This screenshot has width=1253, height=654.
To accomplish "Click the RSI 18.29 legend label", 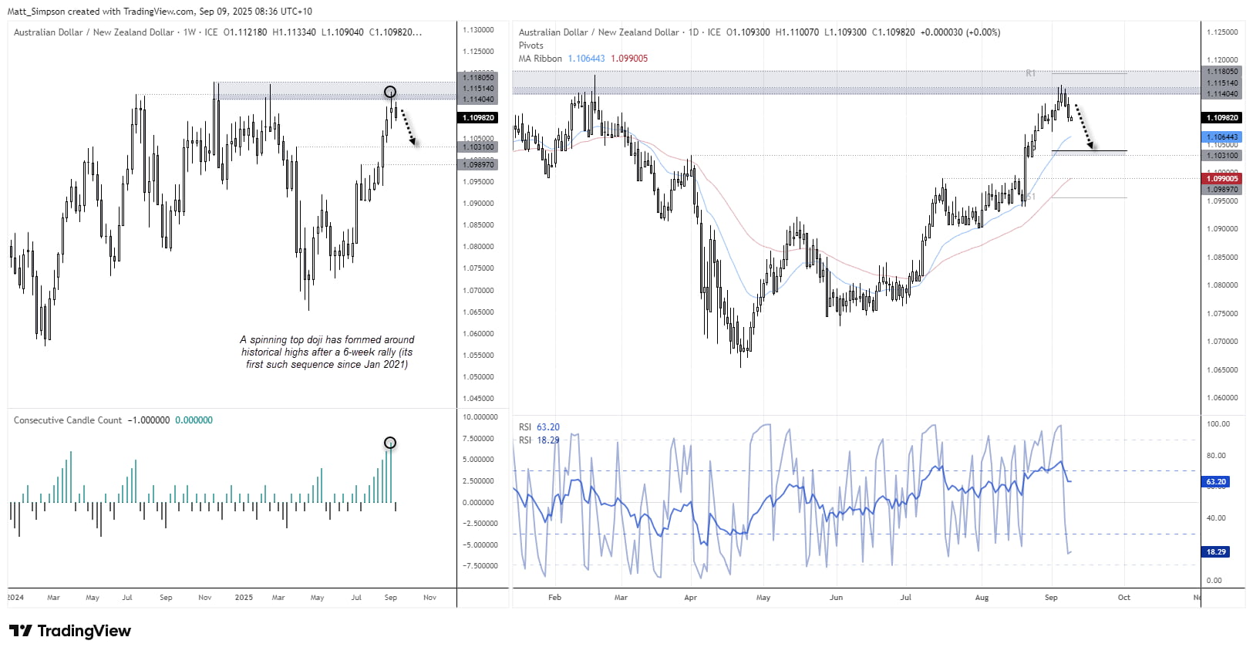I will tap(539, 440).
